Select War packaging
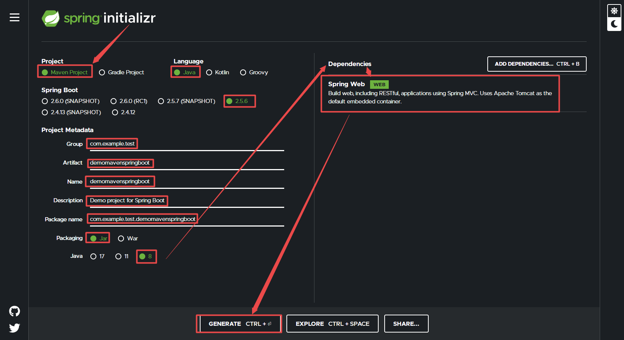The image size is (624, 340). coord(128,238)
